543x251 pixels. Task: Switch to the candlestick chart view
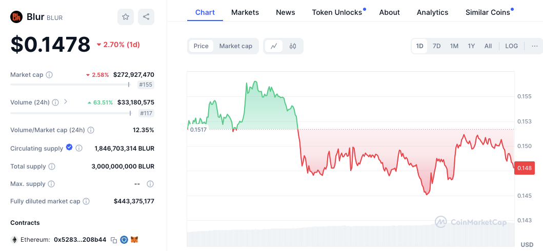(x=293, y=46)
